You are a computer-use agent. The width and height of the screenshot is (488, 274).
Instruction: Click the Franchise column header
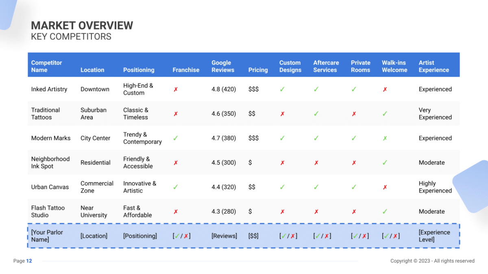coord(186,70)
